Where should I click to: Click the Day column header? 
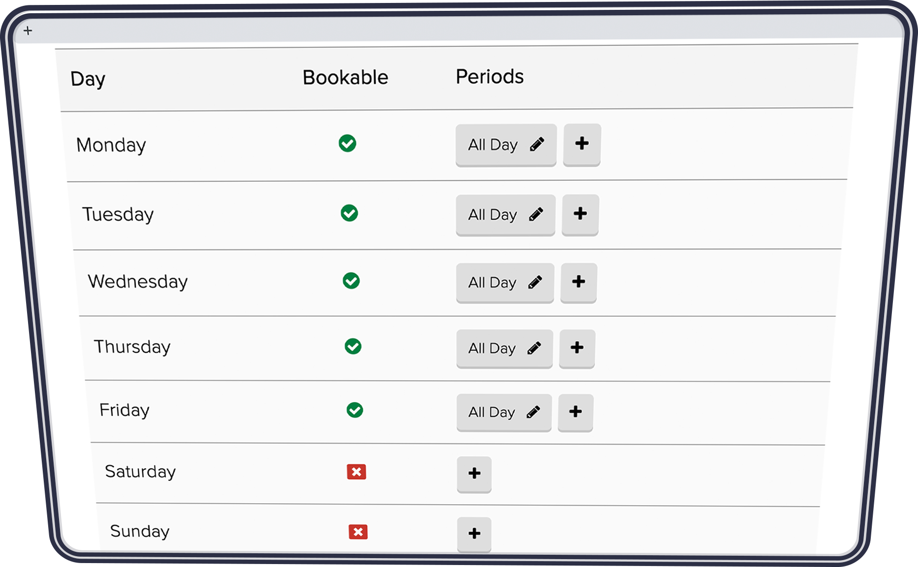[88, 79]
